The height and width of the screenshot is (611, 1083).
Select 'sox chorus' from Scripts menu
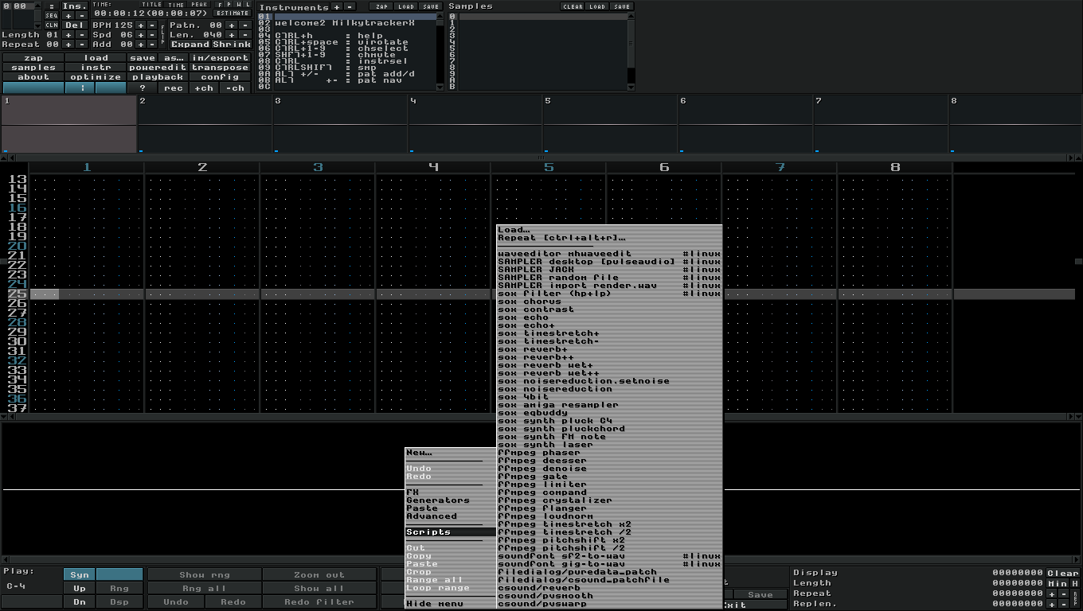(x=530, y=302)
